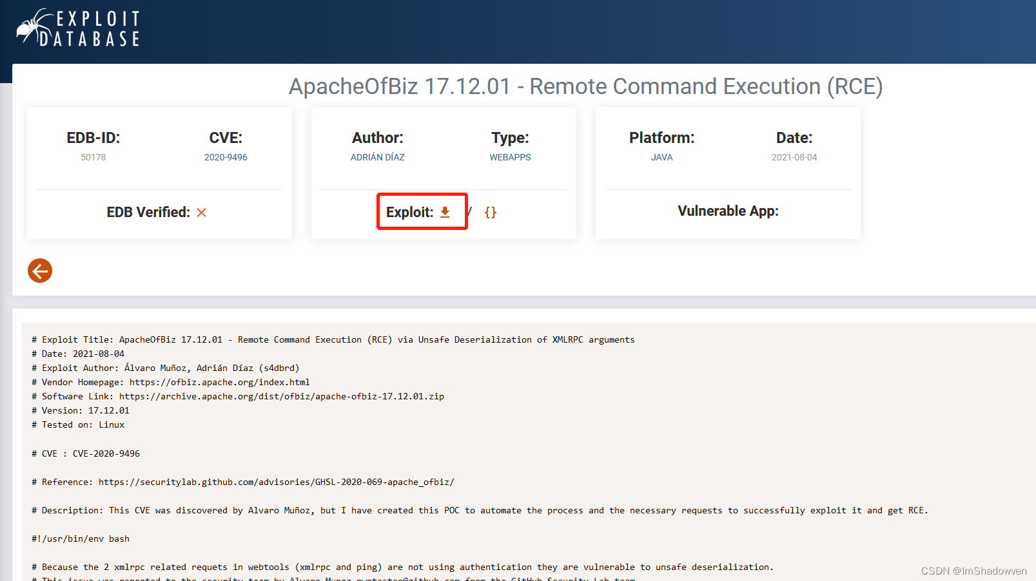The image size is (1036, 581).
Task: Open CVE 2020-9496 link
Action: click(226, 157)
